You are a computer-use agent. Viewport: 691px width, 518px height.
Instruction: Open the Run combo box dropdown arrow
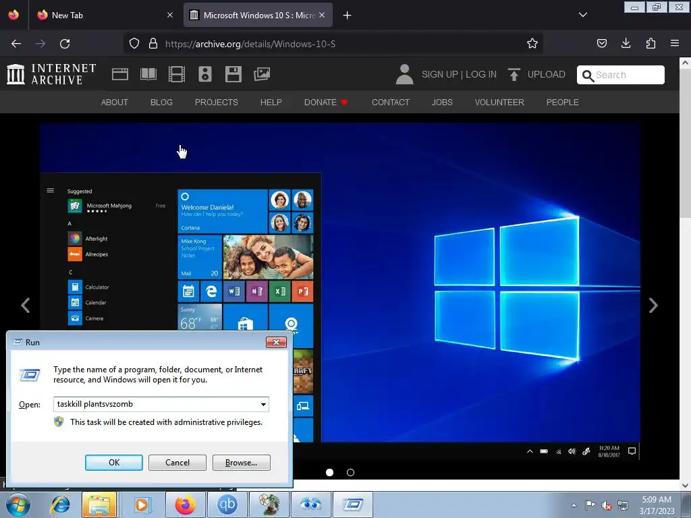pyautogui.click(x=263, y=405)
